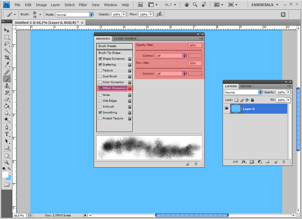Open the Brush Presets section
The width and height of the screenshot is (302, 219).
[115, 46]
